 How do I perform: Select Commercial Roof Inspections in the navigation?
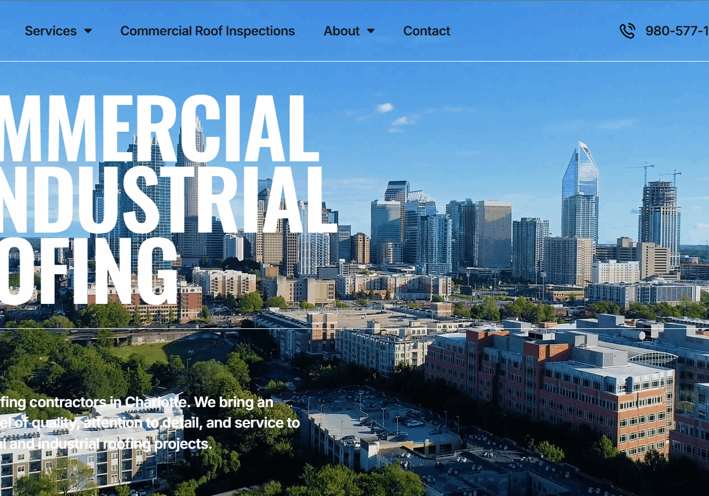[x=207, y=31]
